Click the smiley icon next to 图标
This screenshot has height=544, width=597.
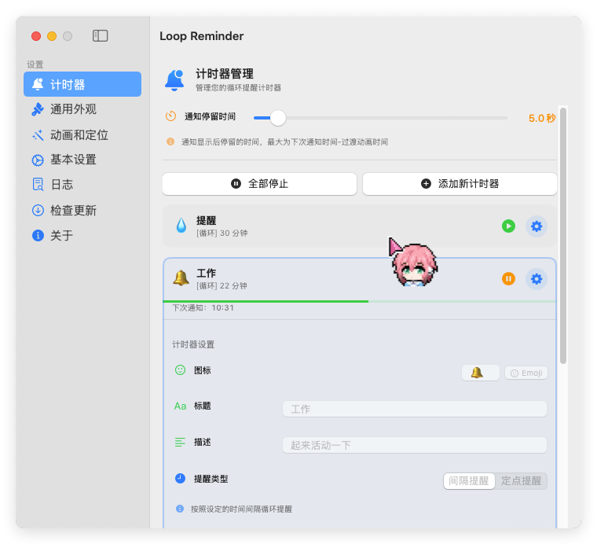[x=180, y=370]
